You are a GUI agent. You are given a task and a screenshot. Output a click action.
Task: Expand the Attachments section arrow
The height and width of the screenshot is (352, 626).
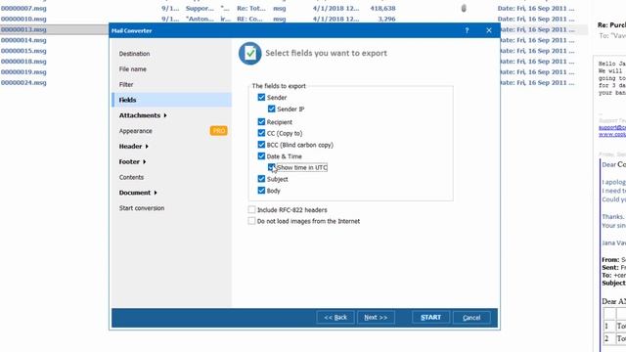pos(165,115)
